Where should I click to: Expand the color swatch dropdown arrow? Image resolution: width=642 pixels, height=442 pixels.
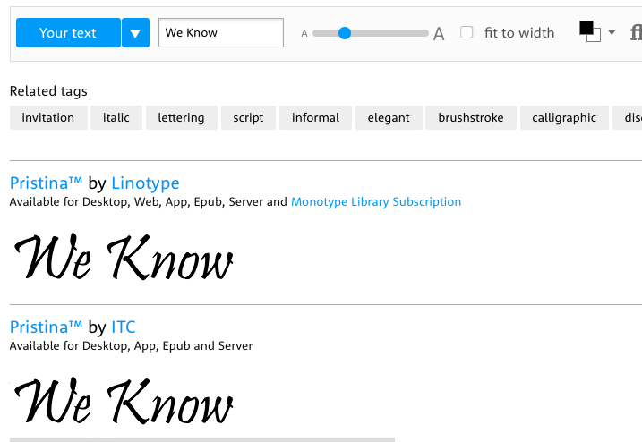point(612,32)
